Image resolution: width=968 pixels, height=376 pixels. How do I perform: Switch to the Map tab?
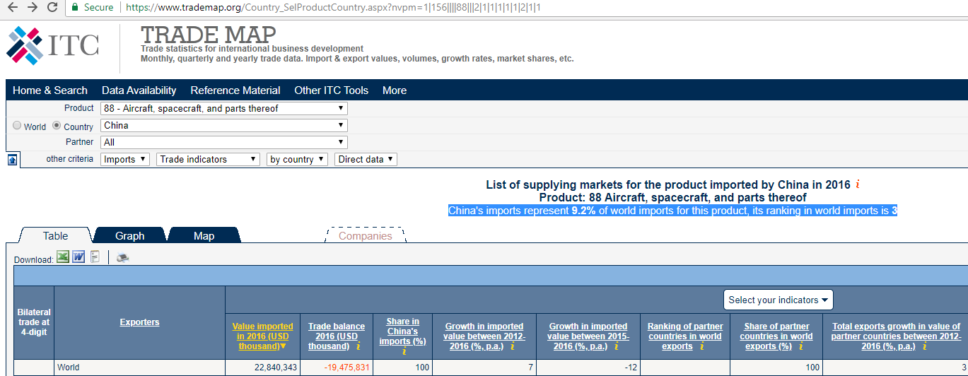point(204,235)
